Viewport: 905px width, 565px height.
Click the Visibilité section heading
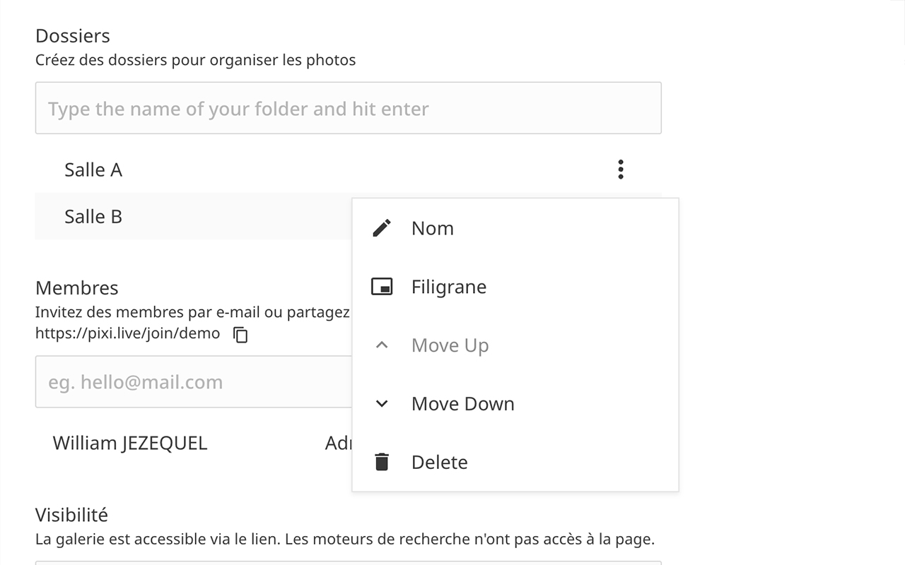click(x=71, y=514)
